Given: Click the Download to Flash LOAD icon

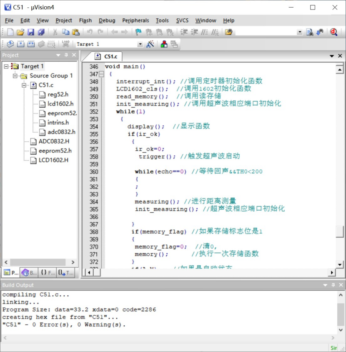Looking at the screenshot, I should pos(65,43).
